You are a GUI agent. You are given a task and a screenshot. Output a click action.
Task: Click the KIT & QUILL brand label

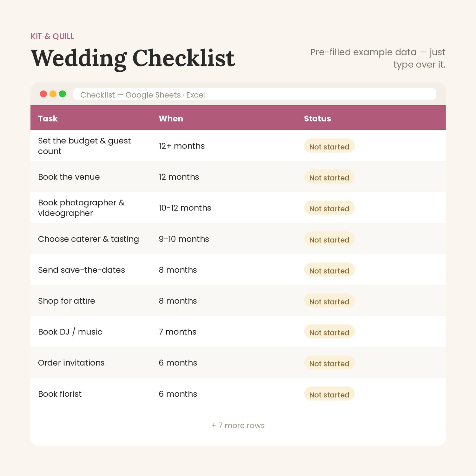pyautogui.click(x=52, y=36)
